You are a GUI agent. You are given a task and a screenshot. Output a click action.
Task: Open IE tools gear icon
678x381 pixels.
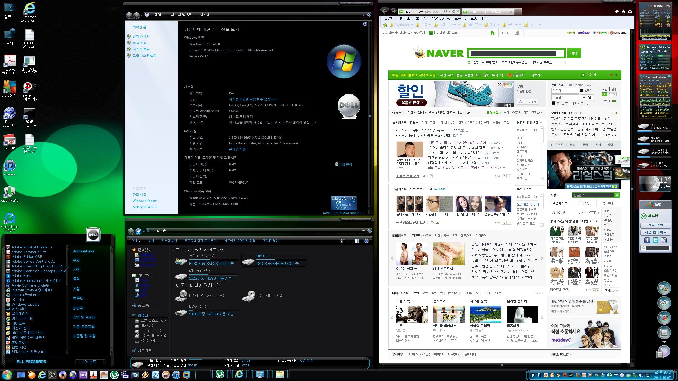pyautogui.click(x=630, y=11)
